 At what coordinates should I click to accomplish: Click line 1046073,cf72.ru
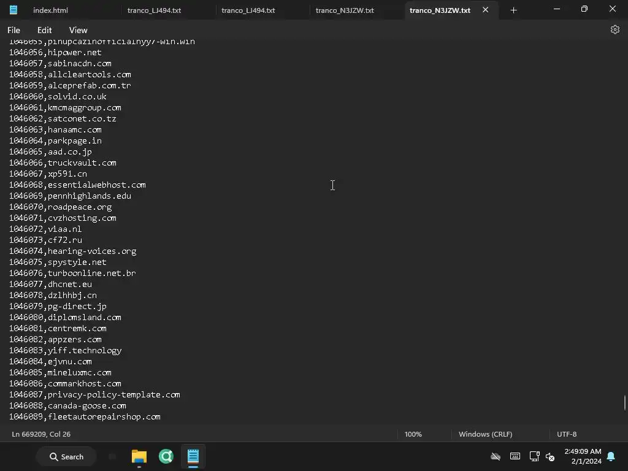45,240
